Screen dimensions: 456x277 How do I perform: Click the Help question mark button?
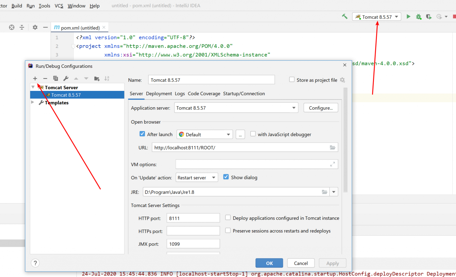point(35,263)
